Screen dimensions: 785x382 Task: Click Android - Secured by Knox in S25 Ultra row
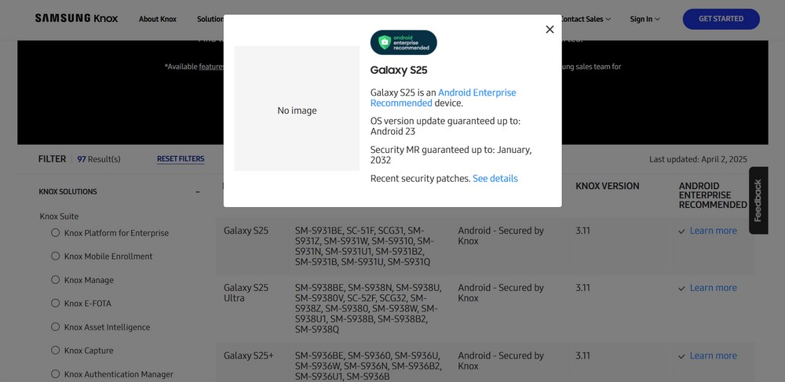coord(501,293)
